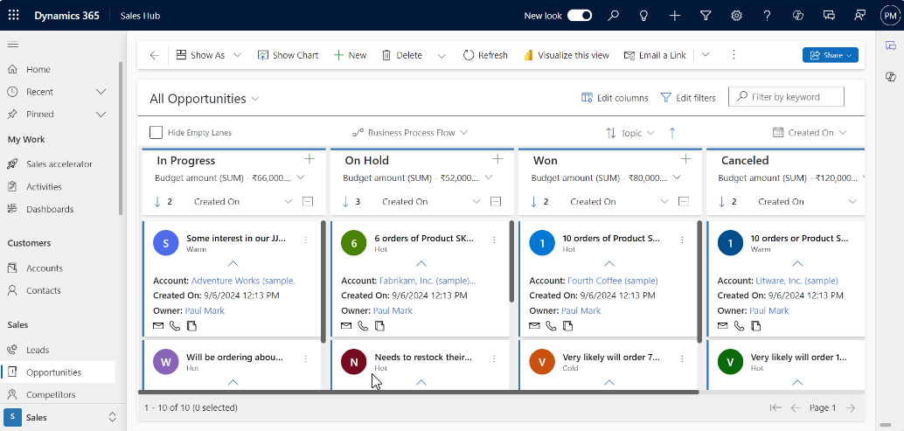Click email icon on Fourth Coffee card

(535, 326)
